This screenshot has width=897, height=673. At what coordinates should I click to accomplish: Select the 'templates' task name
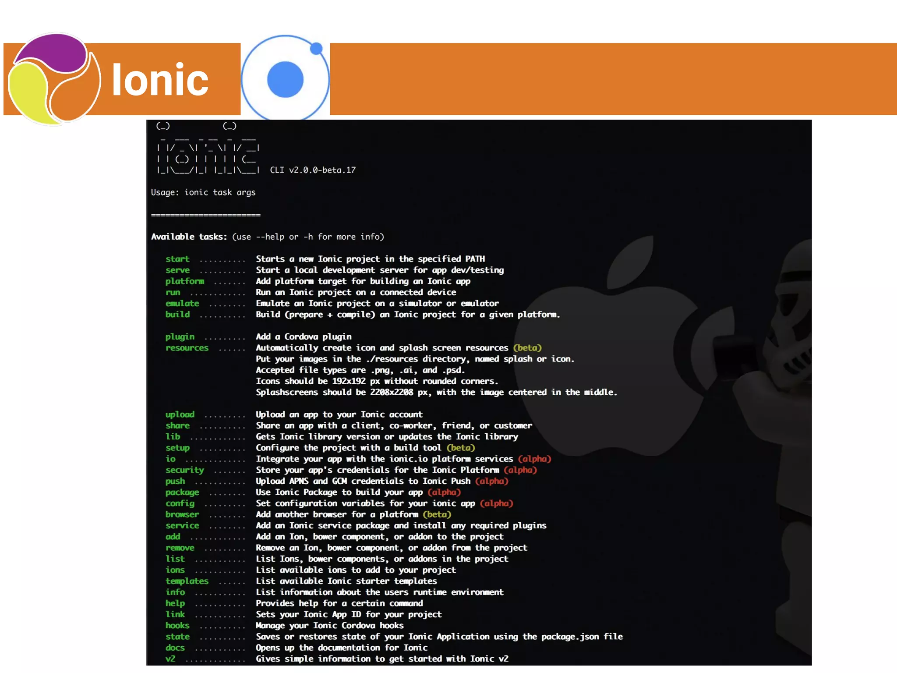click(x=187, y=581)
